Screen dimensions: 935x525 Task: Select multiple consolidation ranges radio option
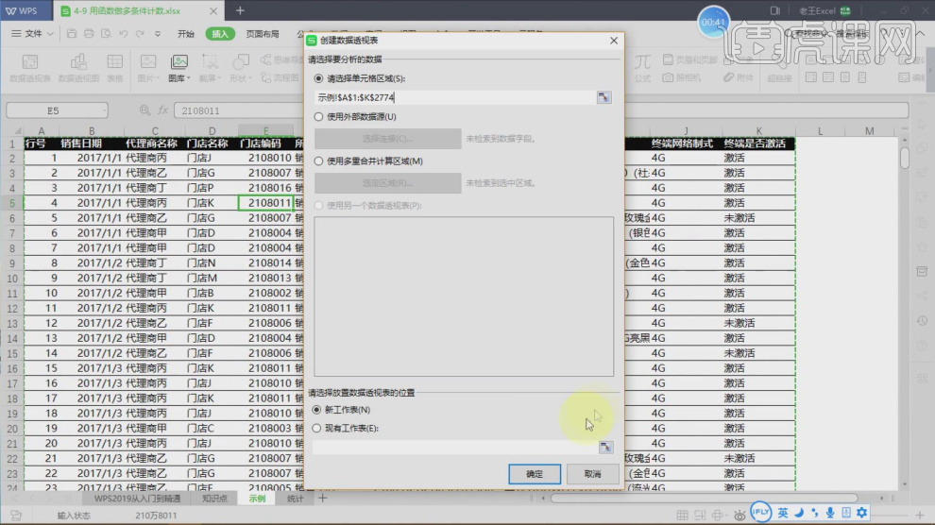pos(318,161)
